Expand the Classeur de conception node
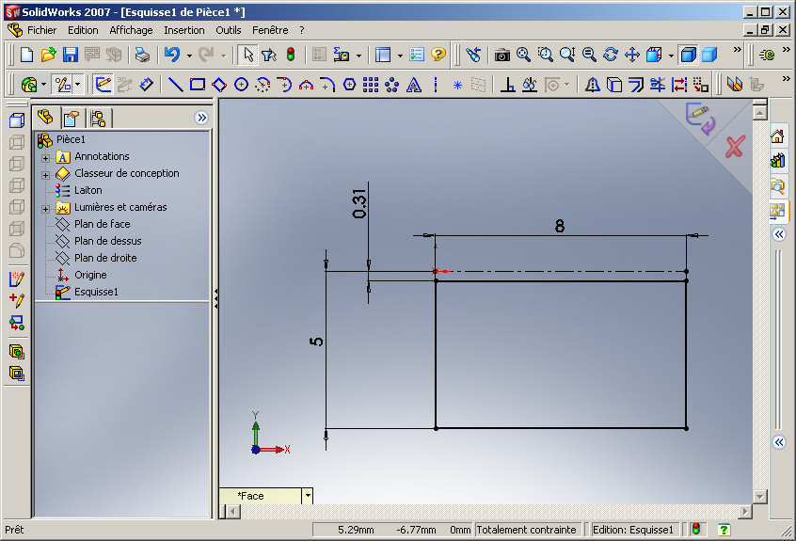796x541 pixels. (46, 175)
